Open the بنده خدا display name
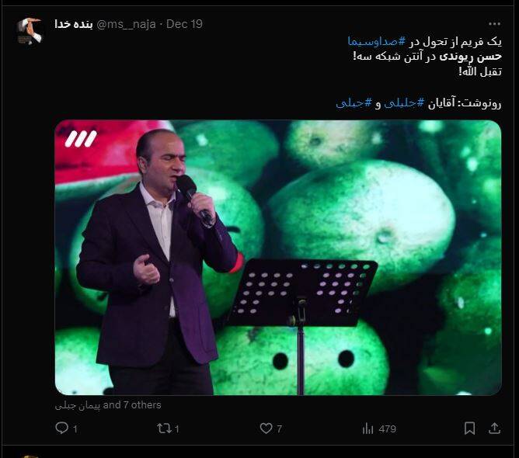Viewport: 519px width, 458px height. coord(74,24)
